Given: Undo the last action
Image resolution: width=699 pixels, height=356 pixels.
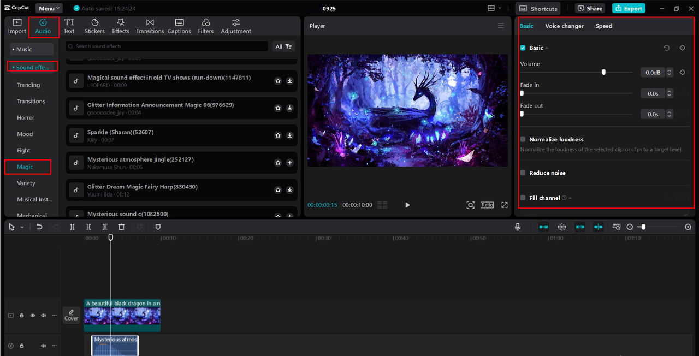Looking at the screenshot, I should [39, 227].
